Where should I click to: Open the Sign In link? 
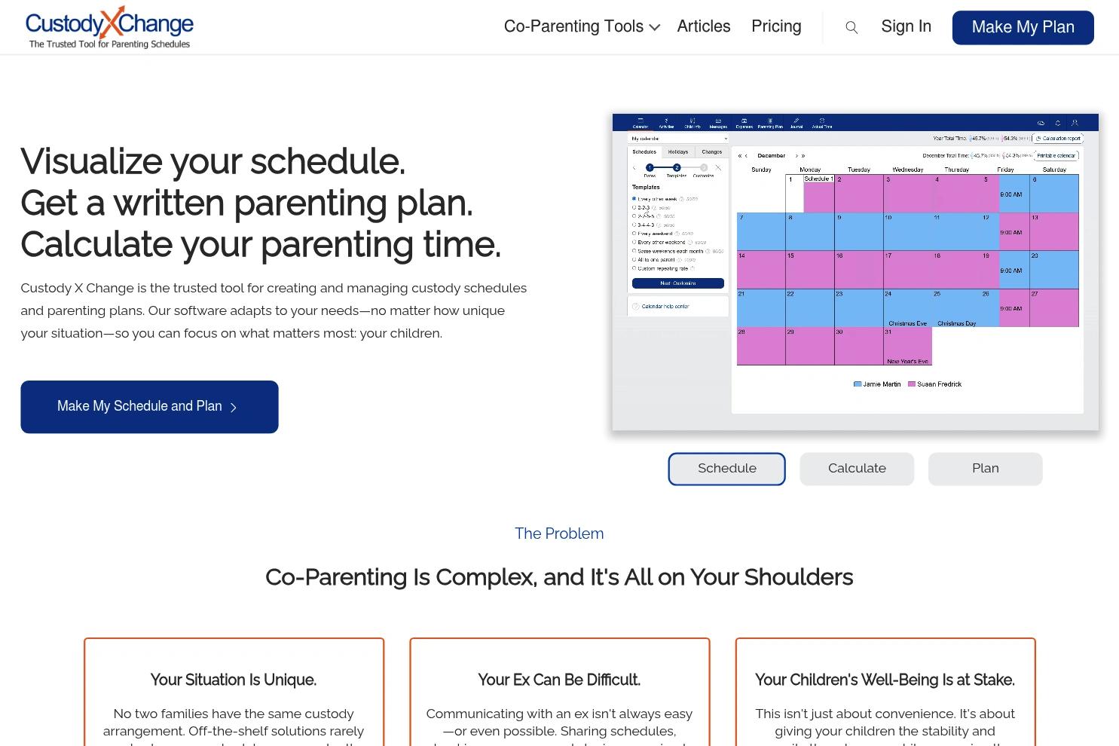(x=906, y=27)
